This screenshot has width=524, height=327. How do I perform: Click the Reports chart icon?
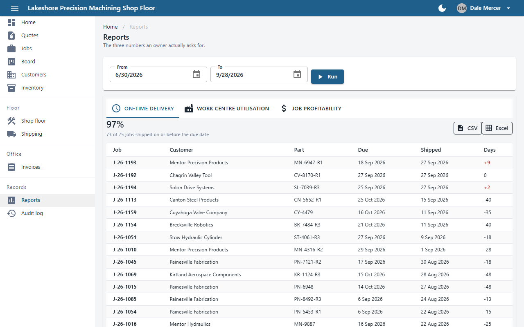pos(11,200)
